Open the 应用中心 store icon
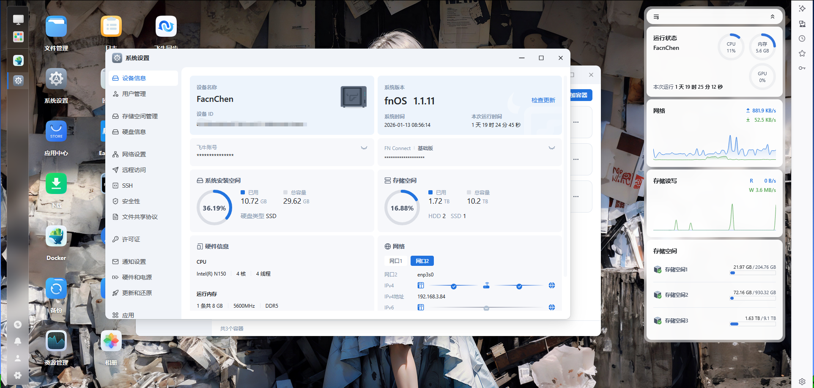 [x=56, y=131]
